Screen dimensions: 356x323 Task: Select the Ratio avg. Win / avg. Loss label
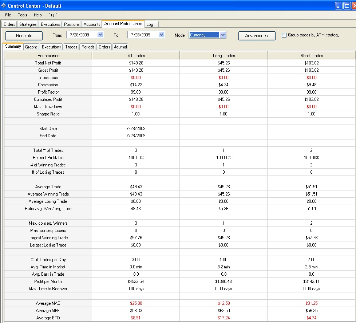tap(48, 209)
